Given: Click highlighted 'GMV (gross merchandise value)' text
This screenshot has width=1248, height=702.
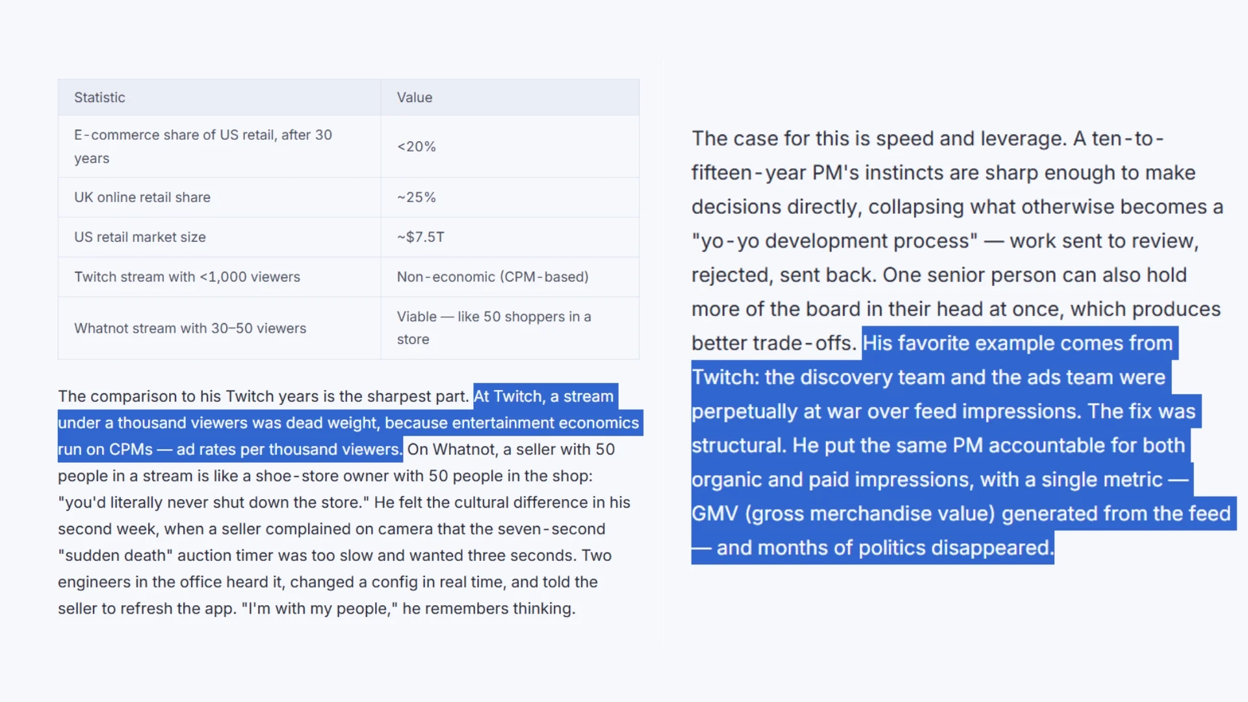Looking at the screenshot, I should (x=843, y=514).
